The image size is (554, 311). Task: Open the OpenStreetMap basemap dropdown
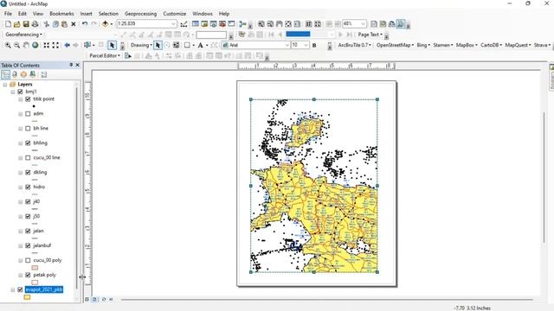tap(395, 45)
